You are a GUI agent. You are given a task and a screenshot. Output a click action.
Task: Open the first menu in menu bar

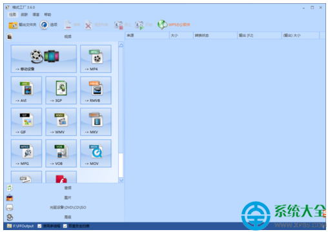[x=12, y=15]
